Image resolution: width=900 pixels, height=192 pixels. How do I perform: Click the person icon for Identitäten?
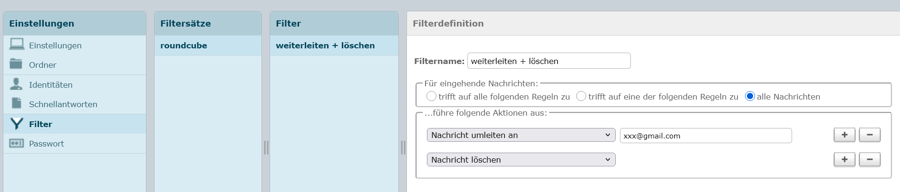click(16, 84)
